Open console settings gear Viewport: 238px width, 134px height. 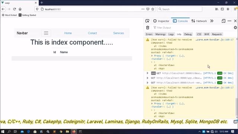235,28
